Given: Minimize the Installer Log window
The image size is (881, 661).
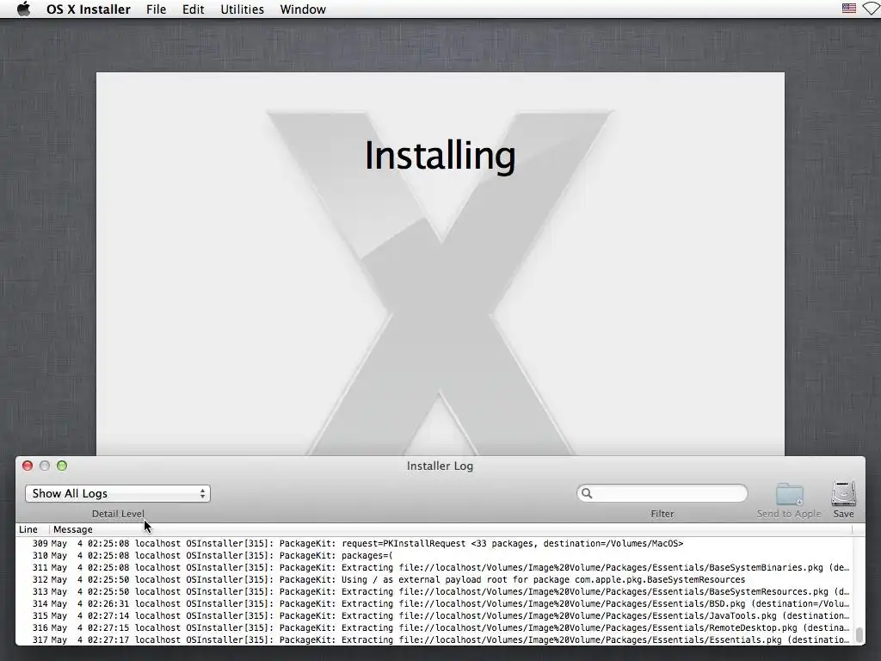Looking at the screenshot, I should [x=45, y=466].
